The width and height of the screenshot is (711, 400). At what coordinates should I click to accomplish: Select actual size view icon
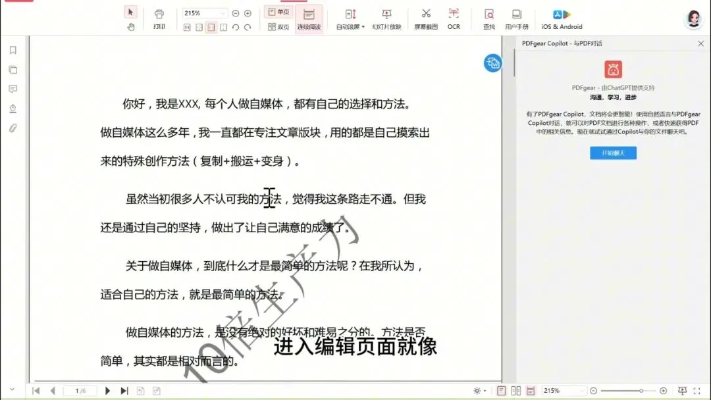(187, 28)
